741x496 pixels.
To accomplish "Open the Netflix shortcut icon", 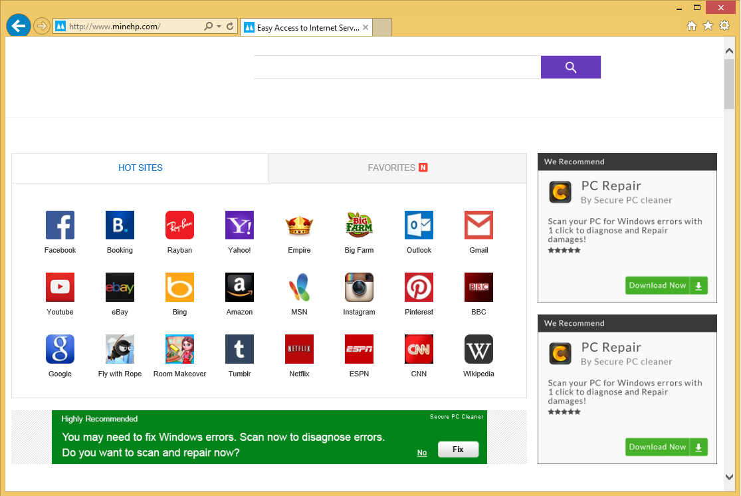I will 299,349.
